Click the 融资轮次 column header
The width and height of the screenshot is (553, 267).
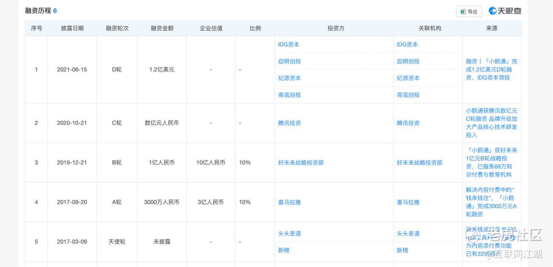117,28
